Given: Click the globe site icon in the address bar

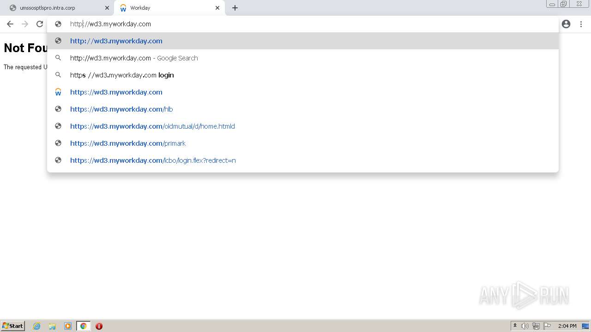Looking at the screenshot, I should [58, 24].
